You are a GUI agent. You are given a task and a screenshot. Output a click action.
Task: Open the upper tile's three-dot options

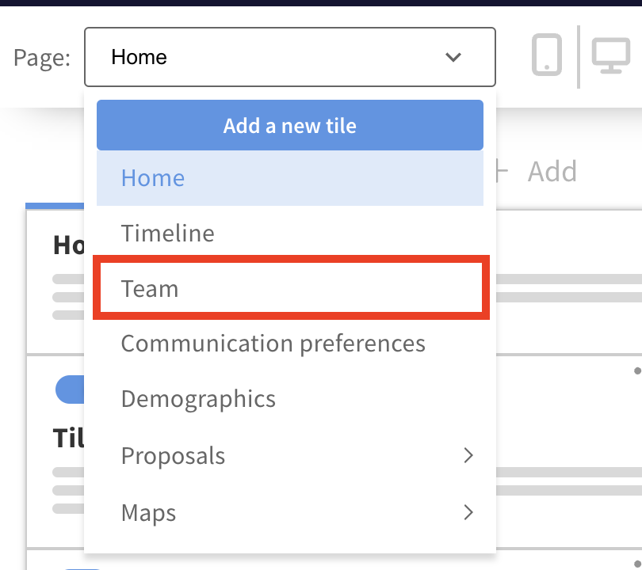(636, 370)
